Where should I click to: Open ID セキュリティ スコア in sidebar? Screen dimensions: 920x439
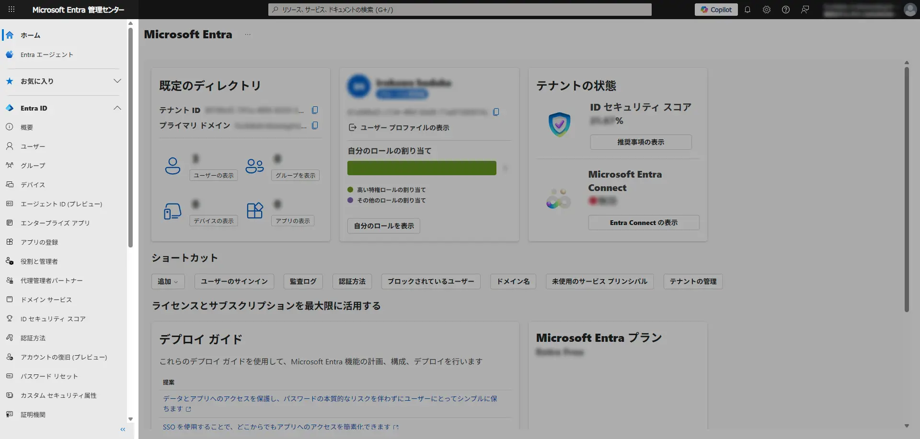[64, 319]
